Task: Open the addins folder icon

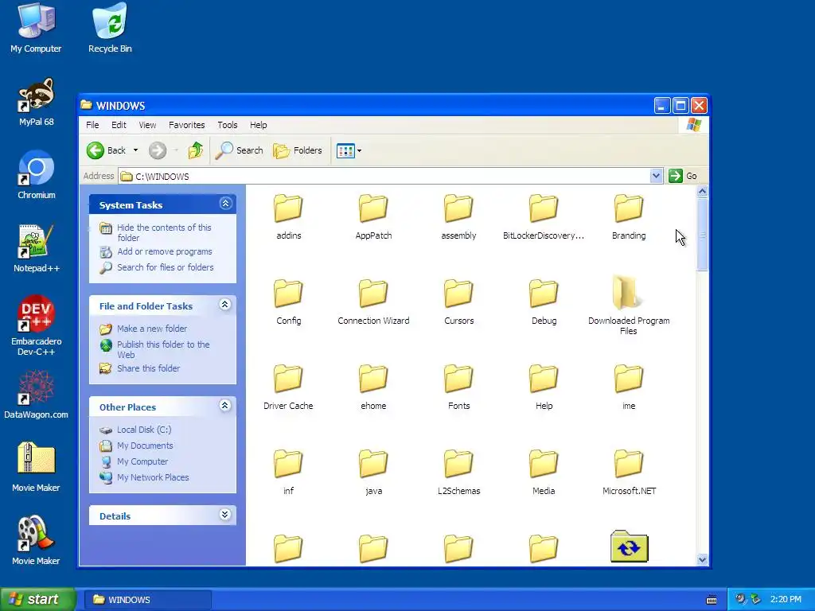Action: click(288, 208)
